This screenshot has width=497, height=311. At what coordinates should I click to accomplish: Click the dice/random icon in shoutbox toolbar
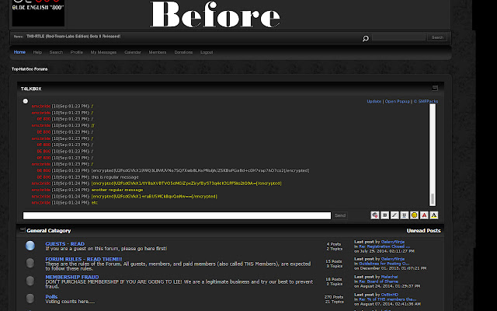(375, 215)
